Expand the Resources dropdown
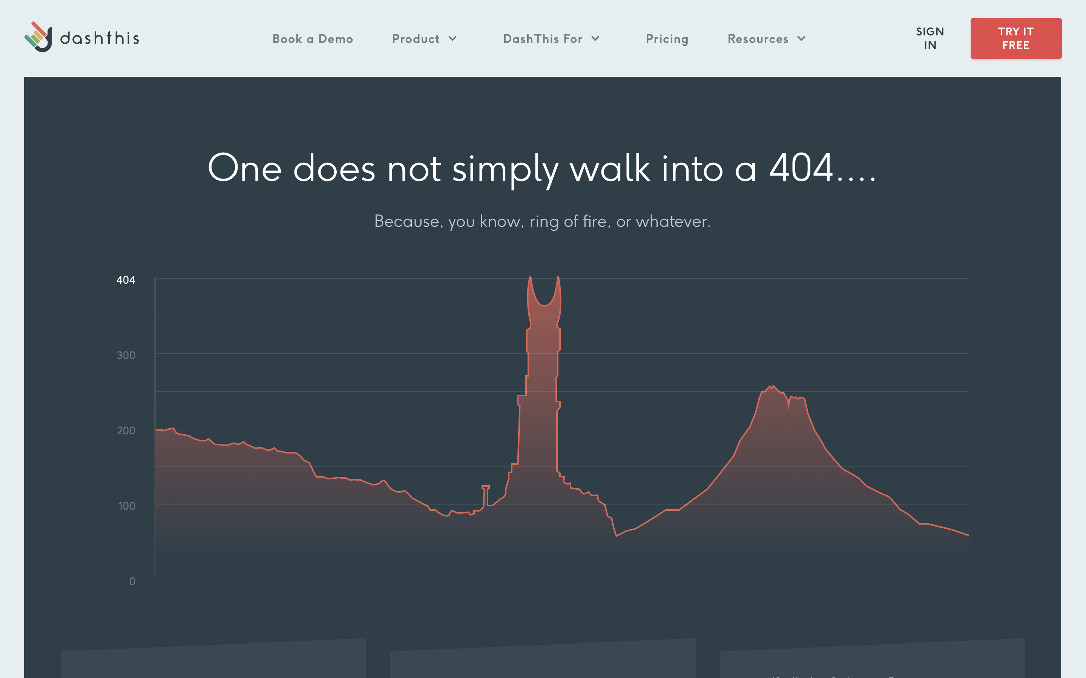 point(801,39)
